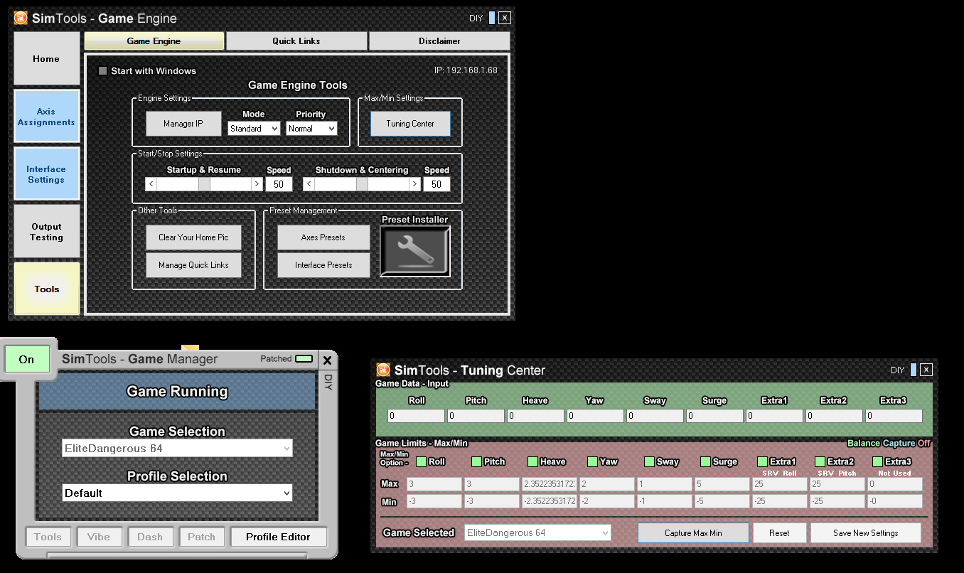Toggle the Extra2 Max/Min option checkbox
This screenshot has height=573, width=964.
(820, 461)
